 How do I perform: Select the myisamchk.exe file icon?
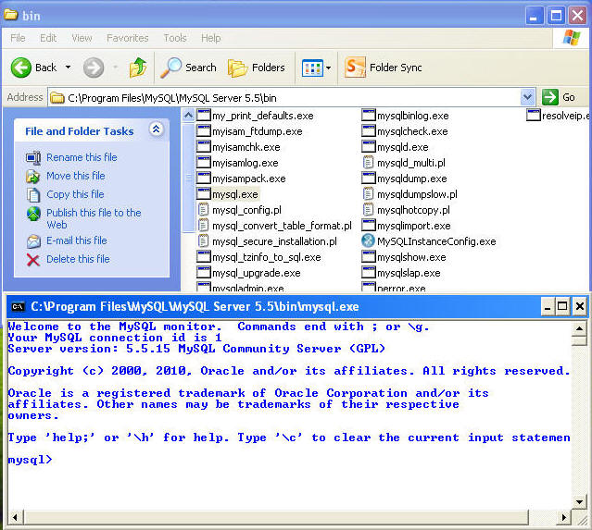204,147
